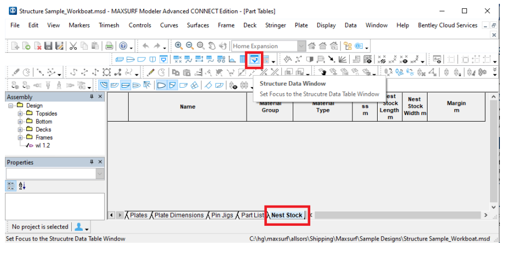Click the grid table window icon
The height and width of the screenshot is (257, 507).
(x=242, y=60)
